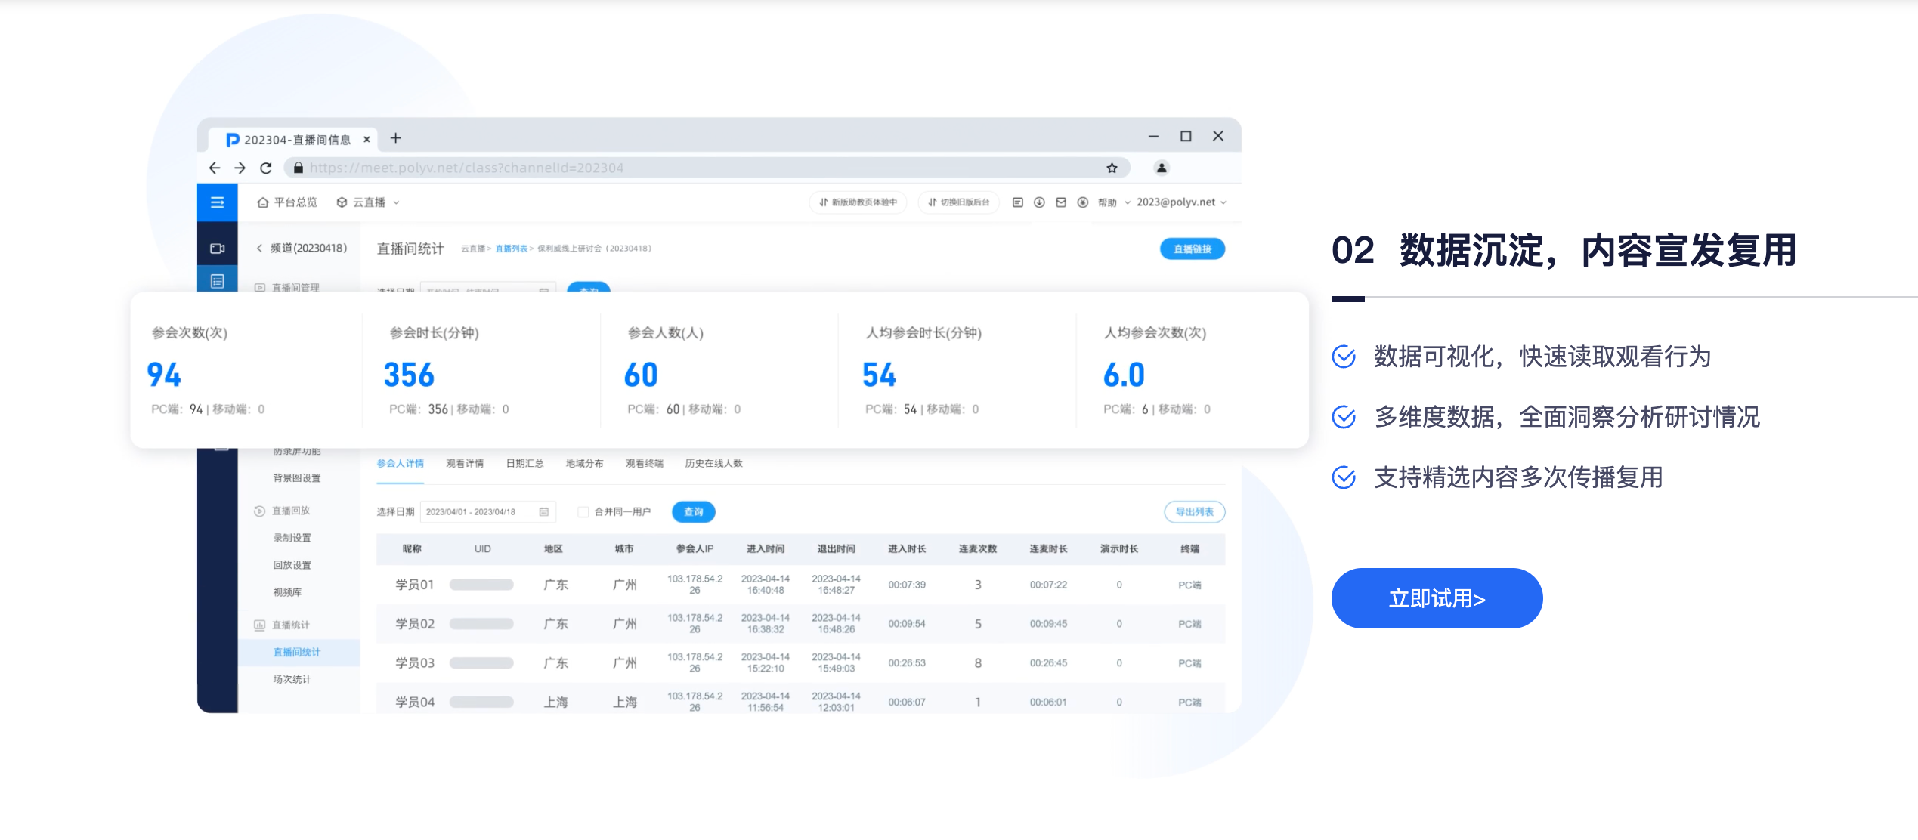Click the 进入时长 column header
Viewport: 1918px width, 840px height.
tap(907, 549)
